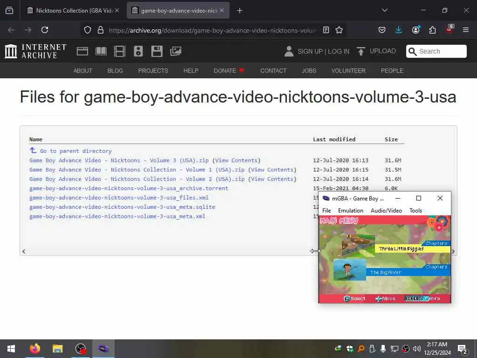The height and width of the screenshot is (358, 477).
Task: Click the DONATE link with heart
Action: pos(229,71)
